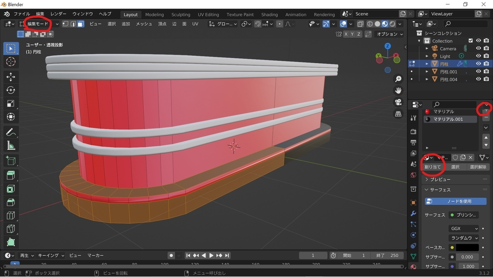Activate the Transform tool
This screenshot has width=493, height=277.
[x=11, y=117]
